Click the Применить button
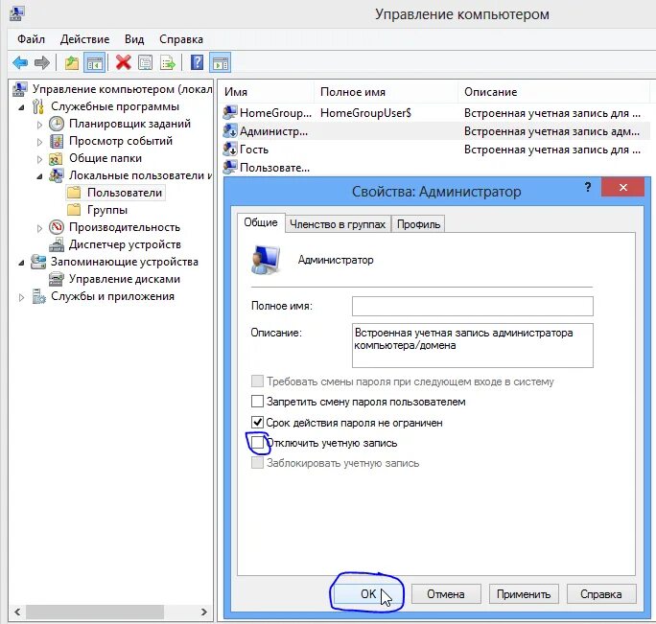Screen dimensions: 656x624 pos(524,594)
